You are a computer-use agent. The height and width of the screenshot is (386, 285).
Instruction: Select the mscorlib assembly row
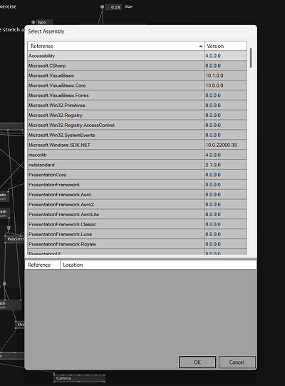tap(138, 155)
